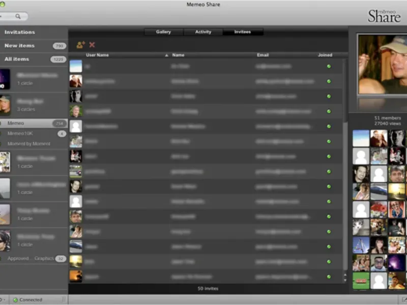Click the purple glow thumbnail in members grid
The width and height of the screenshot is (407, 305).
tap(397, 263)
